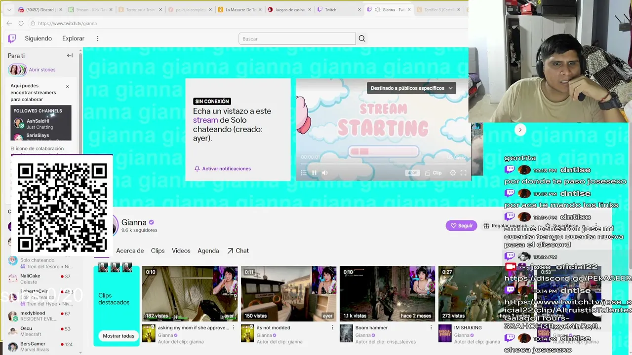
Task: Select the Videos channel tab
Action: click(181, 250)
